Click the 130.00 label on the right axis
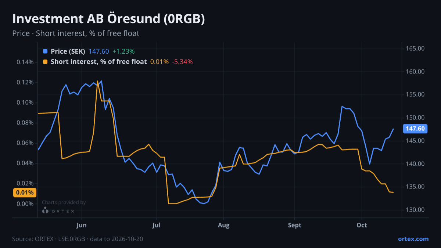This screenshot has width=441, height=248. 415,210
